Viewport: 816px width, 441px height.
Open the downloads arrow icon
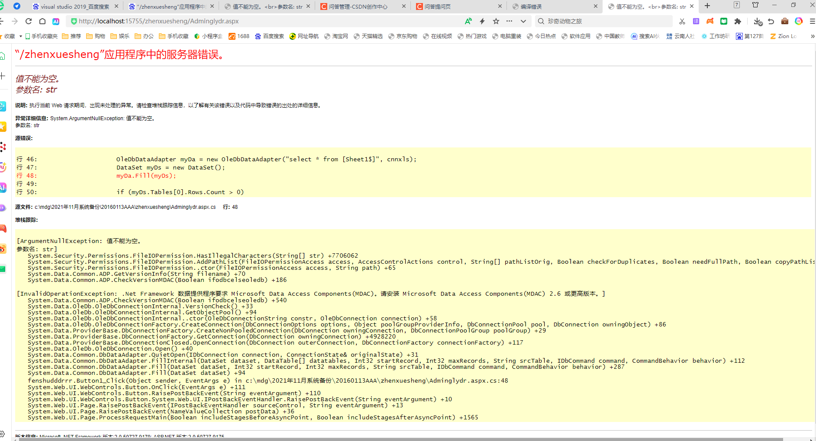[x=757, y=21]
